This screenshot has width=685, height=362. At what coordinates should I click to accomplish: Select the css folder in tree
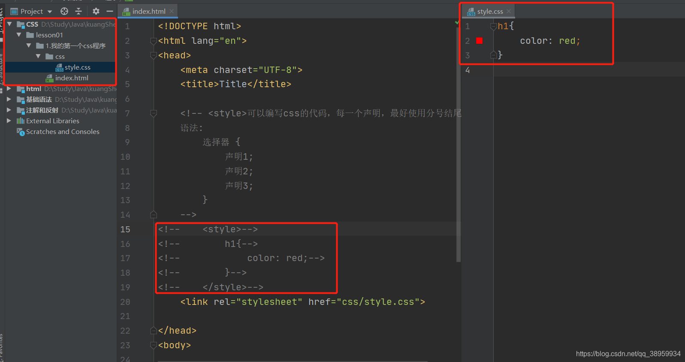point(60,57)
